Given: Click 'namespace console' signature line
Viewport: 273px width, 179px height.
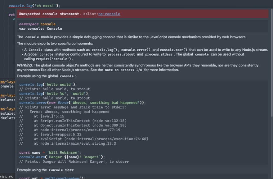Looking at the screenshot, I should (x=37, y=24).
